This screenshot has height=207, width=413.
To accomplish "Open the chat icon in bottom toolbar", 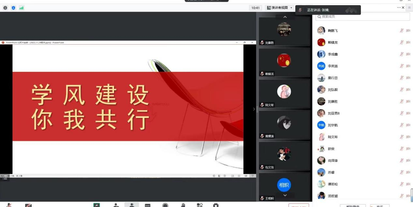I will tap(148, 205).
